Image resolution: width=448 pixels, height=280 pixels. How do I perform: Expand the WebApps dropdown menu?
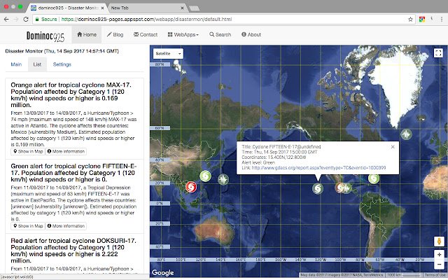click(183, 34)
